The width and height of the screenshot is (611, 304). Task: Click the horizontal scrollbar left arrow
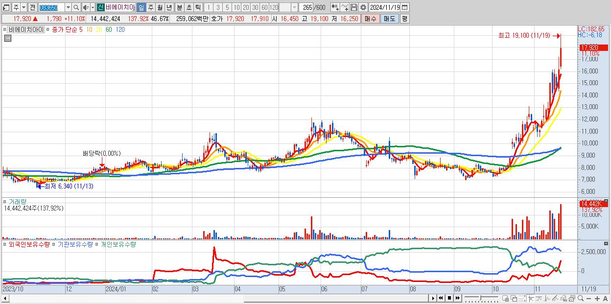click(x=5, y=298)
